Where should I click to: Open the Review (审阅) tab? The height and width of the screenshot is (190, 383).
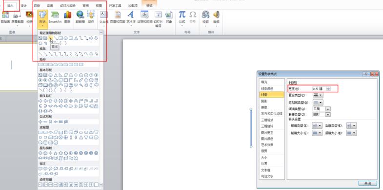[86, 6]
